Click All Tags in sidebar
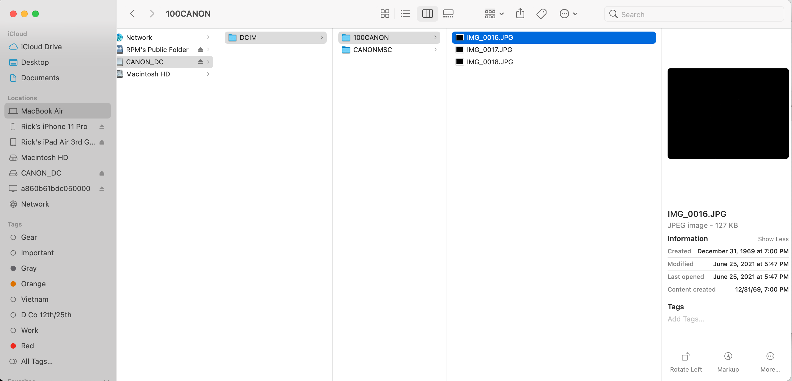This screenshot has width=792, height=381. (36, 361)
